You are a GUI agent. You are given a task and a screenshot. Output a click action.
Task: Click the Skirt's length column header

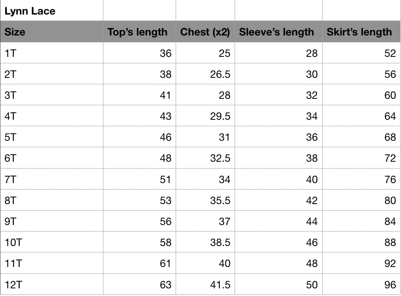[x=359, y=32]
